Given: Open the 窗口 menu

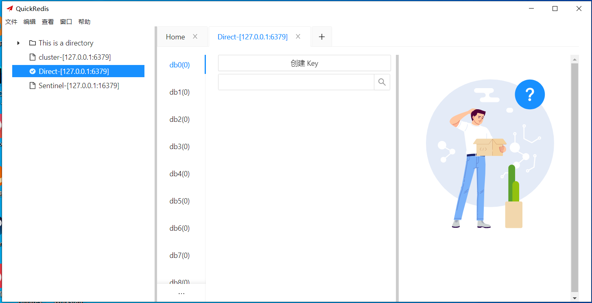Looking at the screenshot, I should coord(66,22).
